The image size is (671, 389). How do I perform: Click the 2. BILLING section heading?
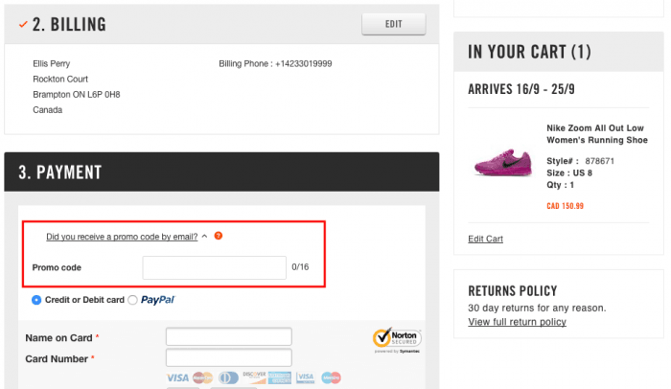69,24
